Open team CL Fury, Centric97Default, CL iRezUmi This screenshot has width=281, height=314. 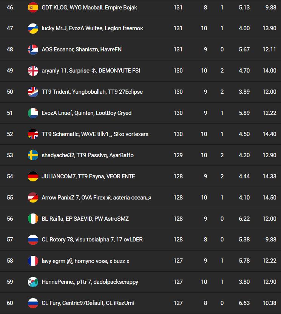(x=88, y=303)
